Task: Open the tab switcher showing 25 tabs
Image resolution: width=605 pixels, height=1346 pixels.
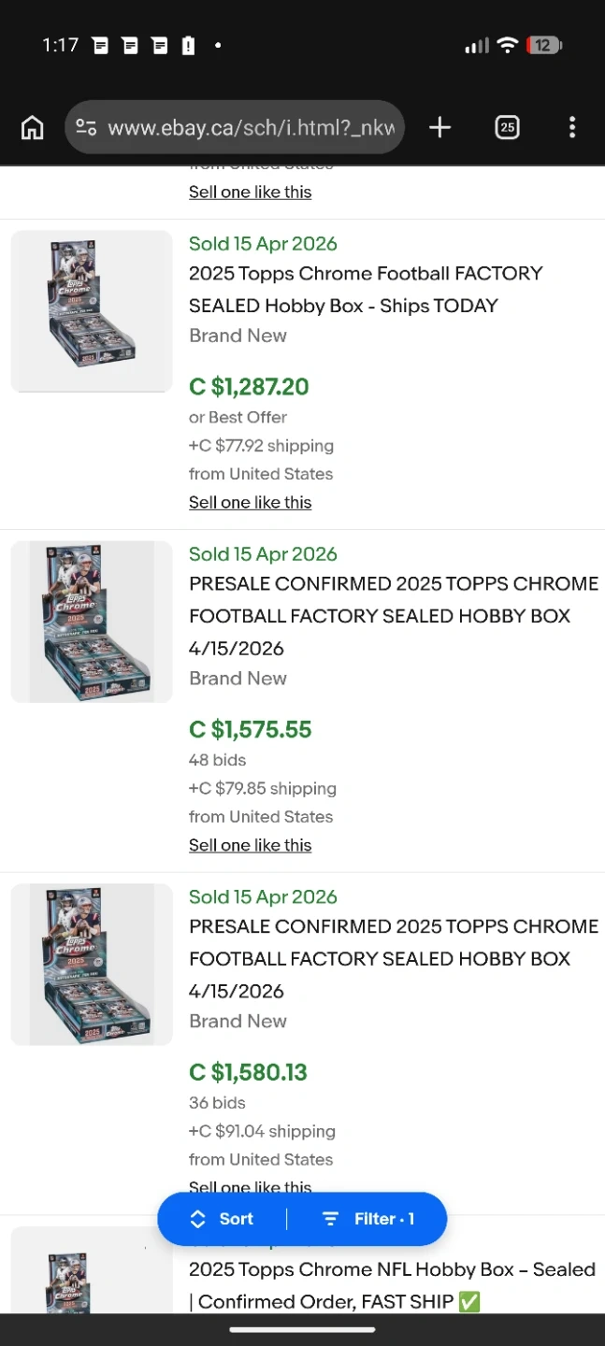Action: tap(507, 127)
